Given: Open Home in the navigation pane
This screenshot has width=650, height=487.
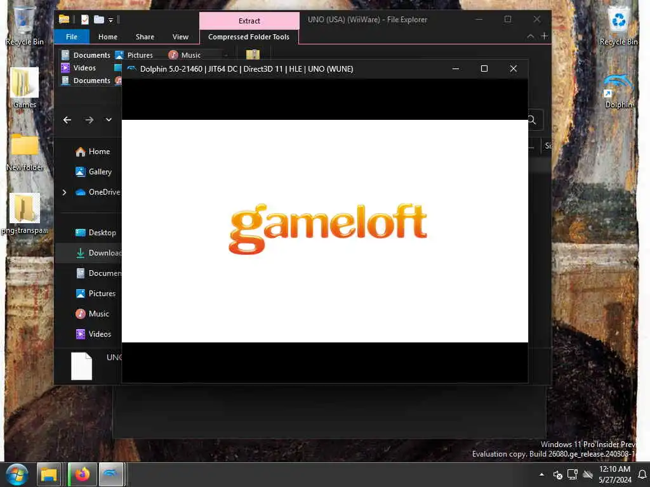Looking at the screenshot, I should (93, 152).
